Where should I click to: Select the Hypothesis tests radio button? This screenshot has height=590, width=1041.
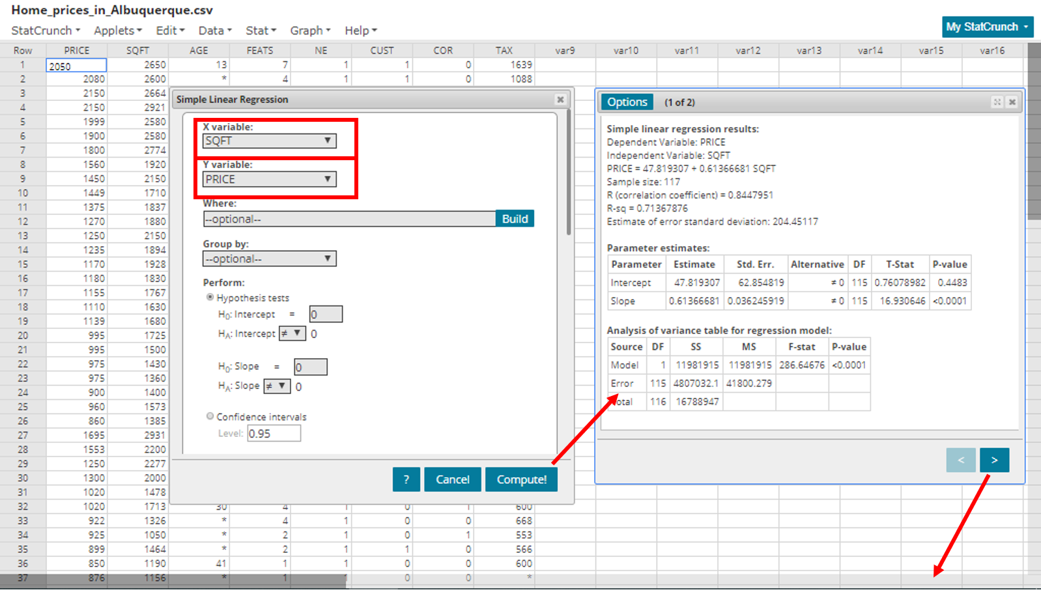210,298
